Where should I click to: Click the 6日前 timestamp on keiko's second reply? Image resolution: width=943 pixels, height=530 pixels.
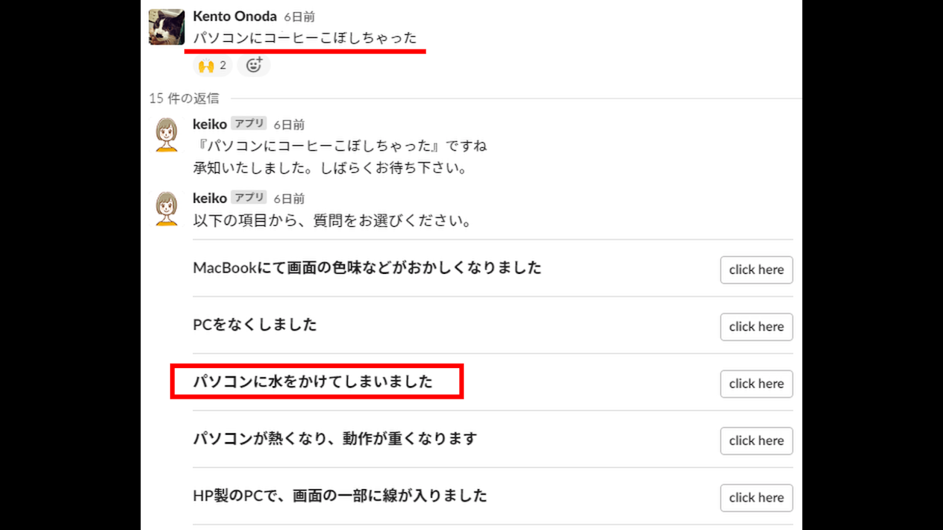(289, 199)
